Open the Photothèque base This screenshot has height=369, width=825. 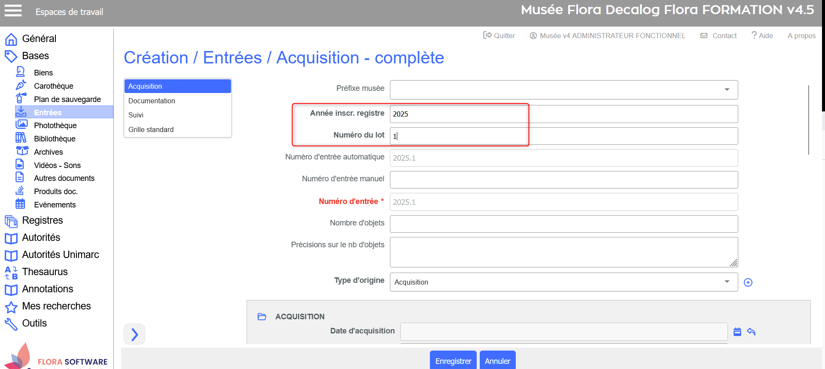click(x=55, y=126)
